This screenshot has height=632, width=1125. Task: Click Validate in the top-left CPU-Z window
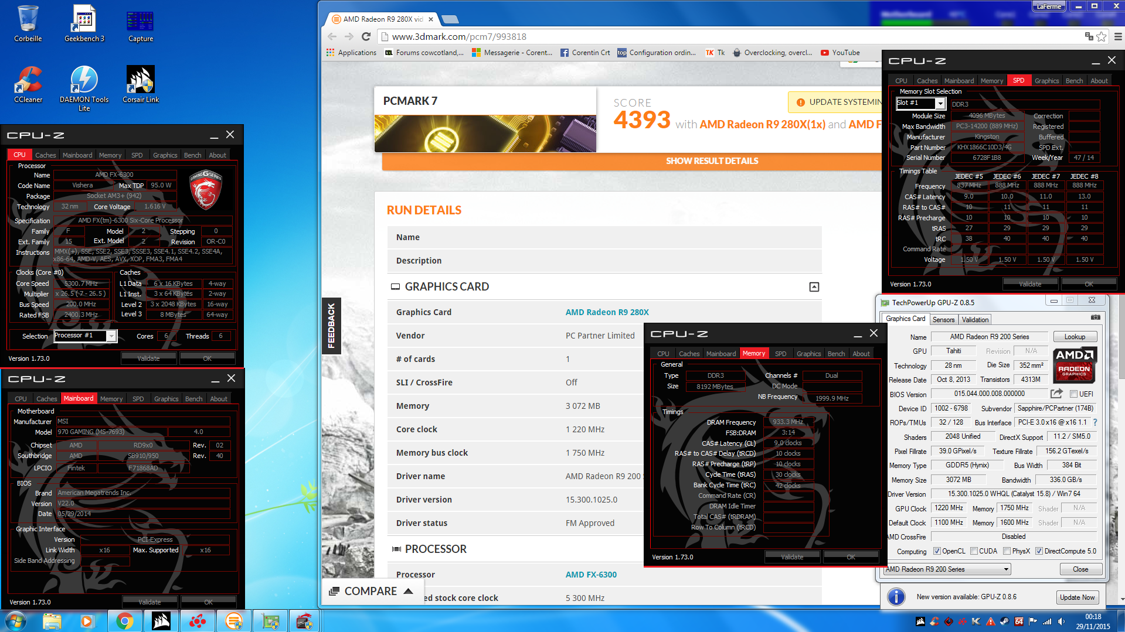coord(148,358)
